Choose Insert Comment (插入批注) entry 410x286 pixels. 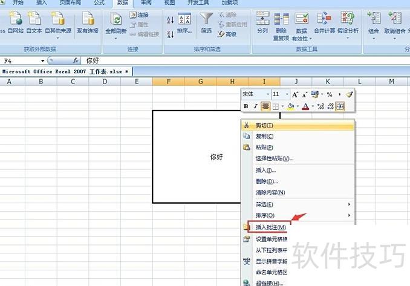pos(269,227)
